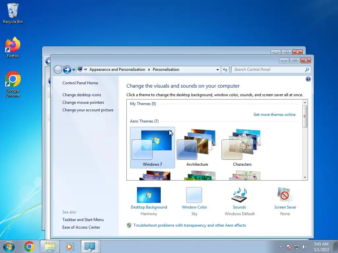Click the breadcrumb back chevrons
Screen dimensions: 338x253
[x=85, y=69]
